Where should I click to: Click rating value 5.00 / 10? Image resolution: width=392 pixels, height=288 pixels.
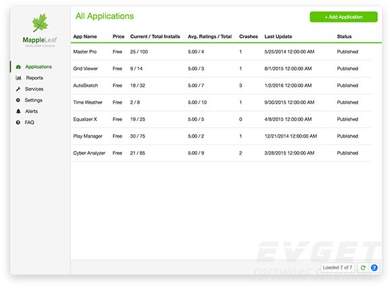[197, 103]
